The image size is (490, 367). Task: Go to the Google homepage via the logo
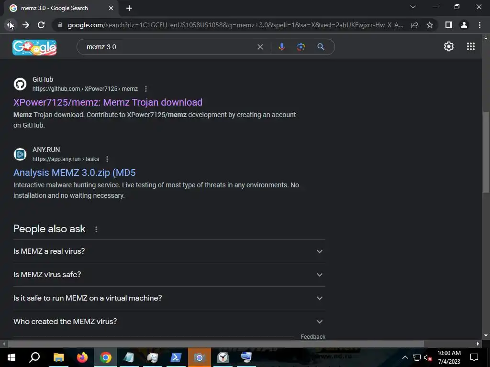[x=34, y=47]
